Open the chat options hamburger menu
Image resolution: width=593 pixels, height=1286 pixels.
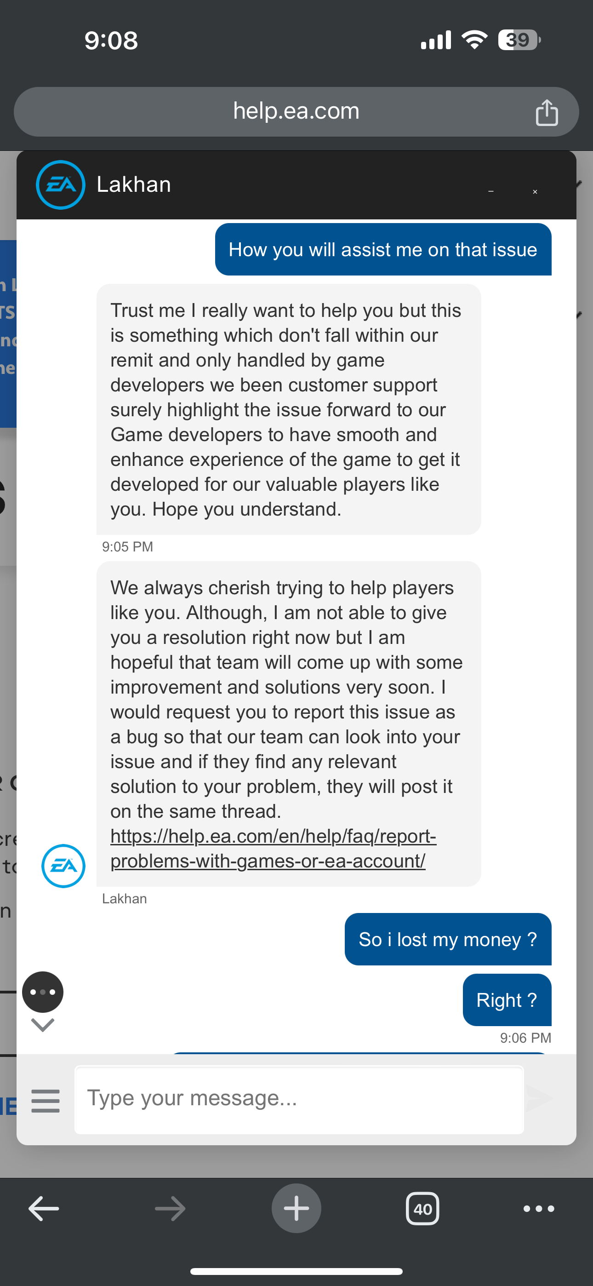pyautogui.click(x=46, y=1101)
